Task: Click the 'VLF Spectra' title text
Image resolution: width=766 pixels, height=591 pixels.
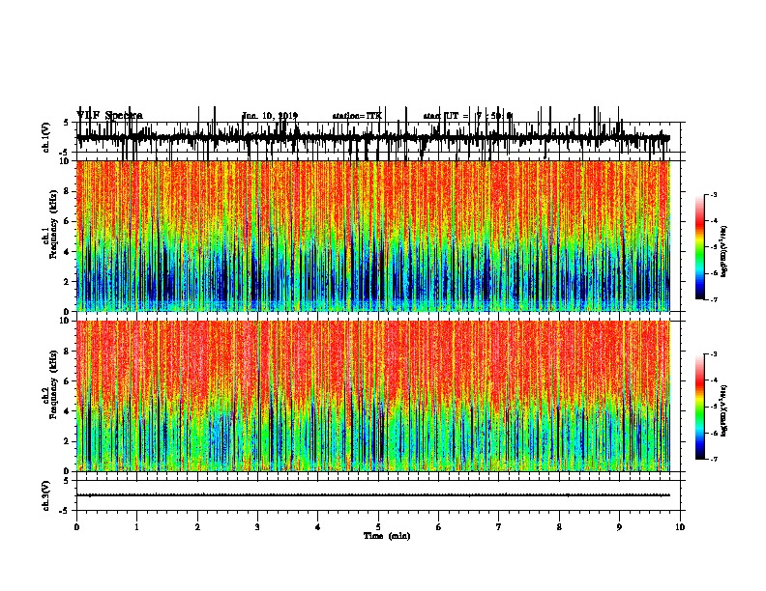Action: 109,116
